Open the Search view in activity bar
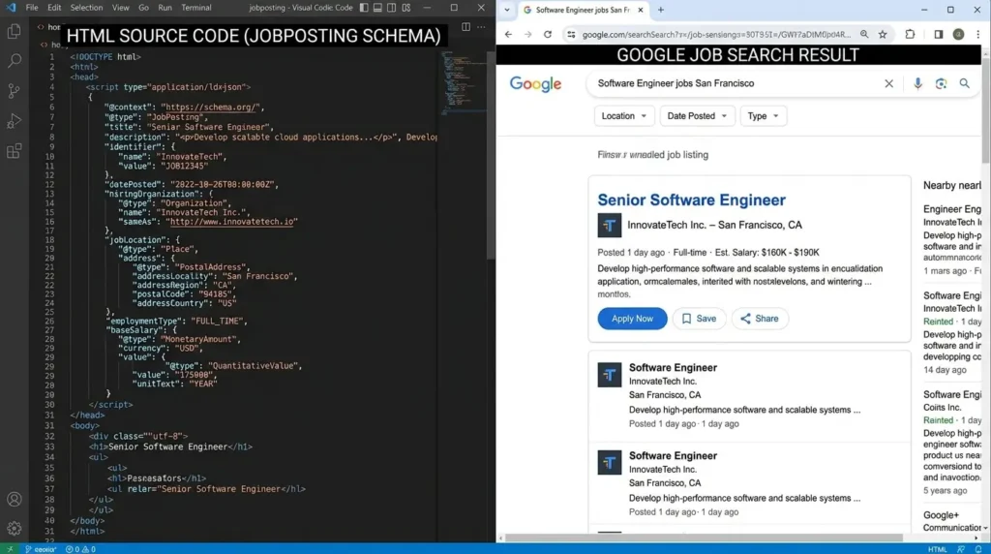The height and width of the screenshot is (554, 991). [15, 61]
